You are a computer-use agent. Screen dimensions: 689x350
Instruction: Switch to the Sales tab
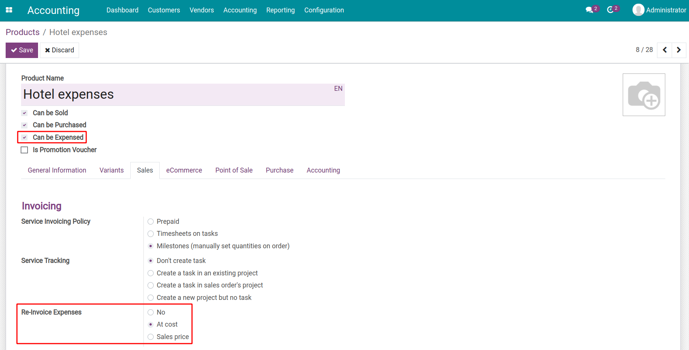click(x=145, y=170)
